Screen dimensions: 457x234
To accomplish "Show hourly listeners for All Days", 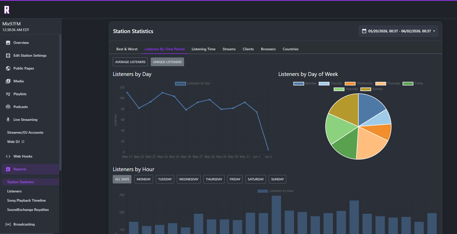I will 122,179.
